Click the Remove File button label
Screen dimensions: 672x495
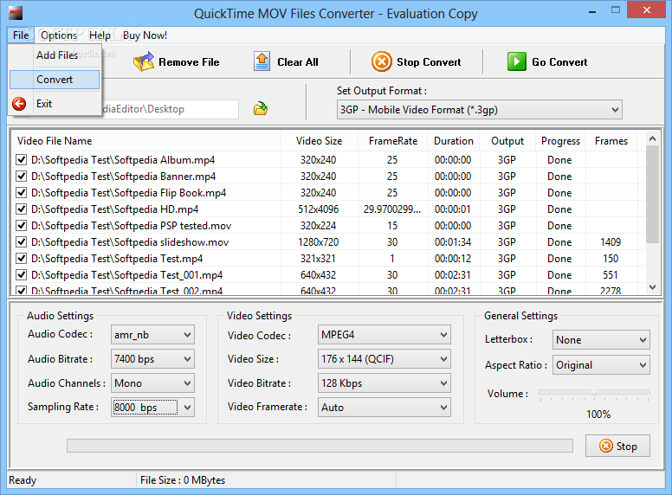click(x=189, y=62)
